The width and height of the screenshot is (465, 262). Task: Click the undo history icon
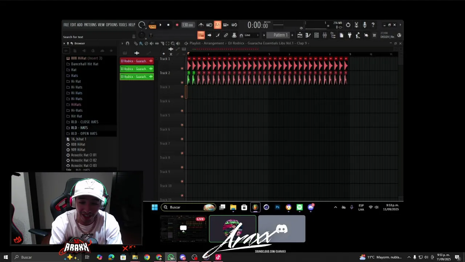coord(348,25)
